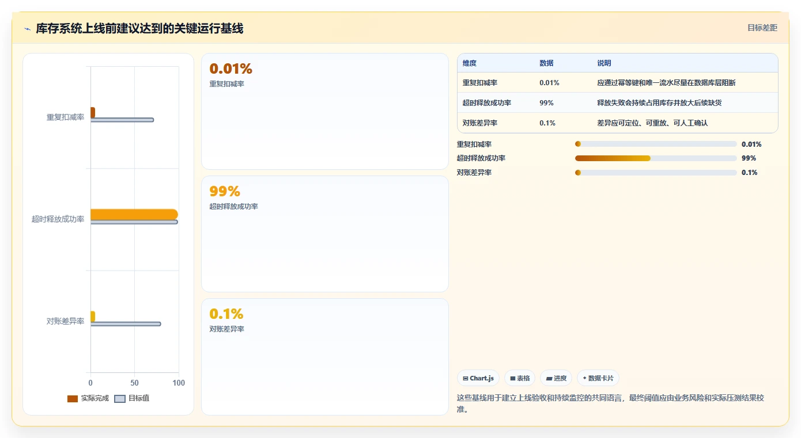Viewport: 801px width, 438px height.
Task: Open the 0.1% 对账差异率 data card
Action: [325, 357]
